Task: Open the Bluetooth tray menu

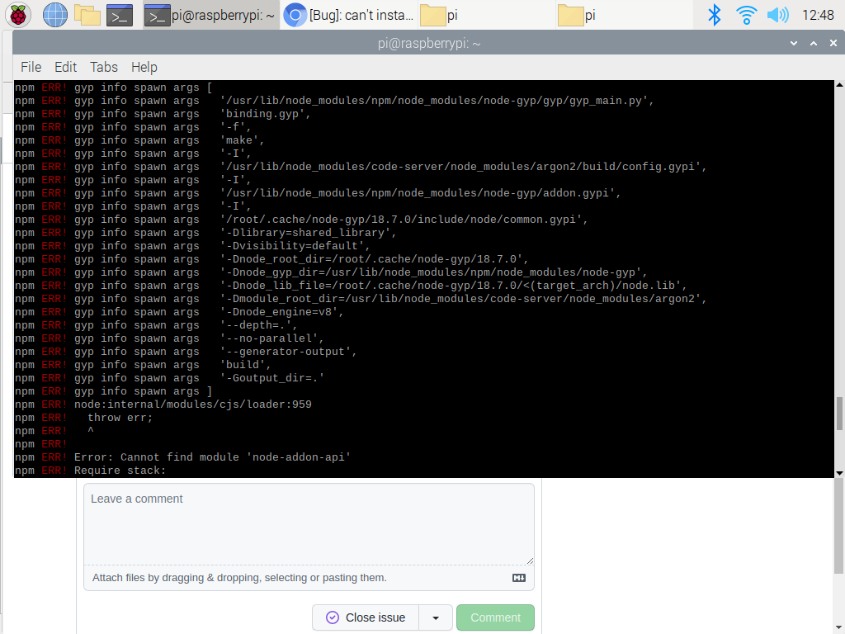Action: [x=714, y=15]
